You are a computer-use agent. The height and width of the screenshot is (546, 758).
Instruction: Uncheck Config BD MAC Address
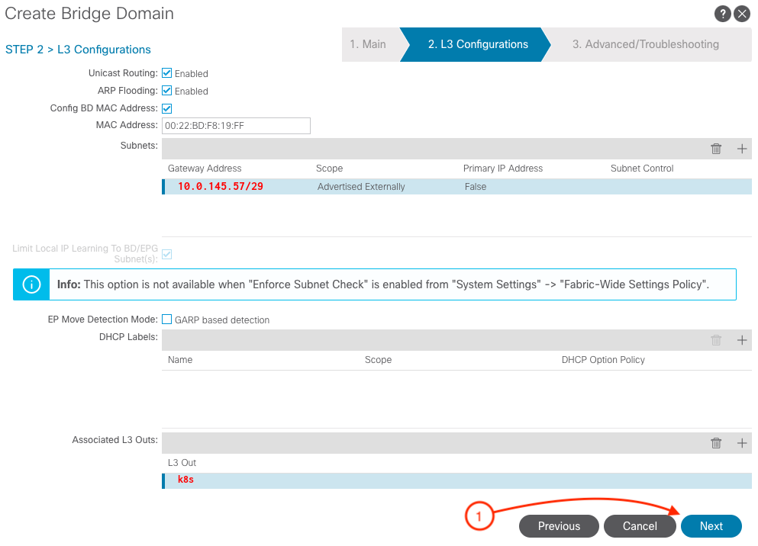click(167, 108)
